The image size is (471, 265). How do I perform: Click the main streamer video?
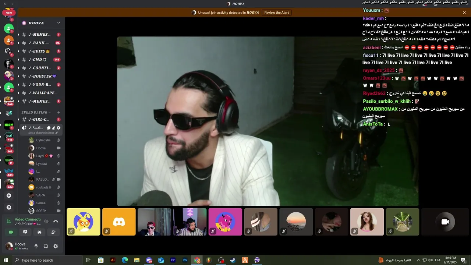pyautogui.click(x=268, y=121)
